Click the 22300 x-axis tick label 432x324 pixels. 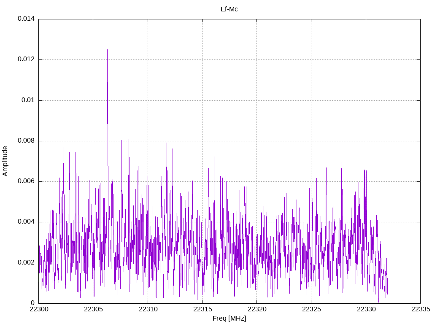38,310
